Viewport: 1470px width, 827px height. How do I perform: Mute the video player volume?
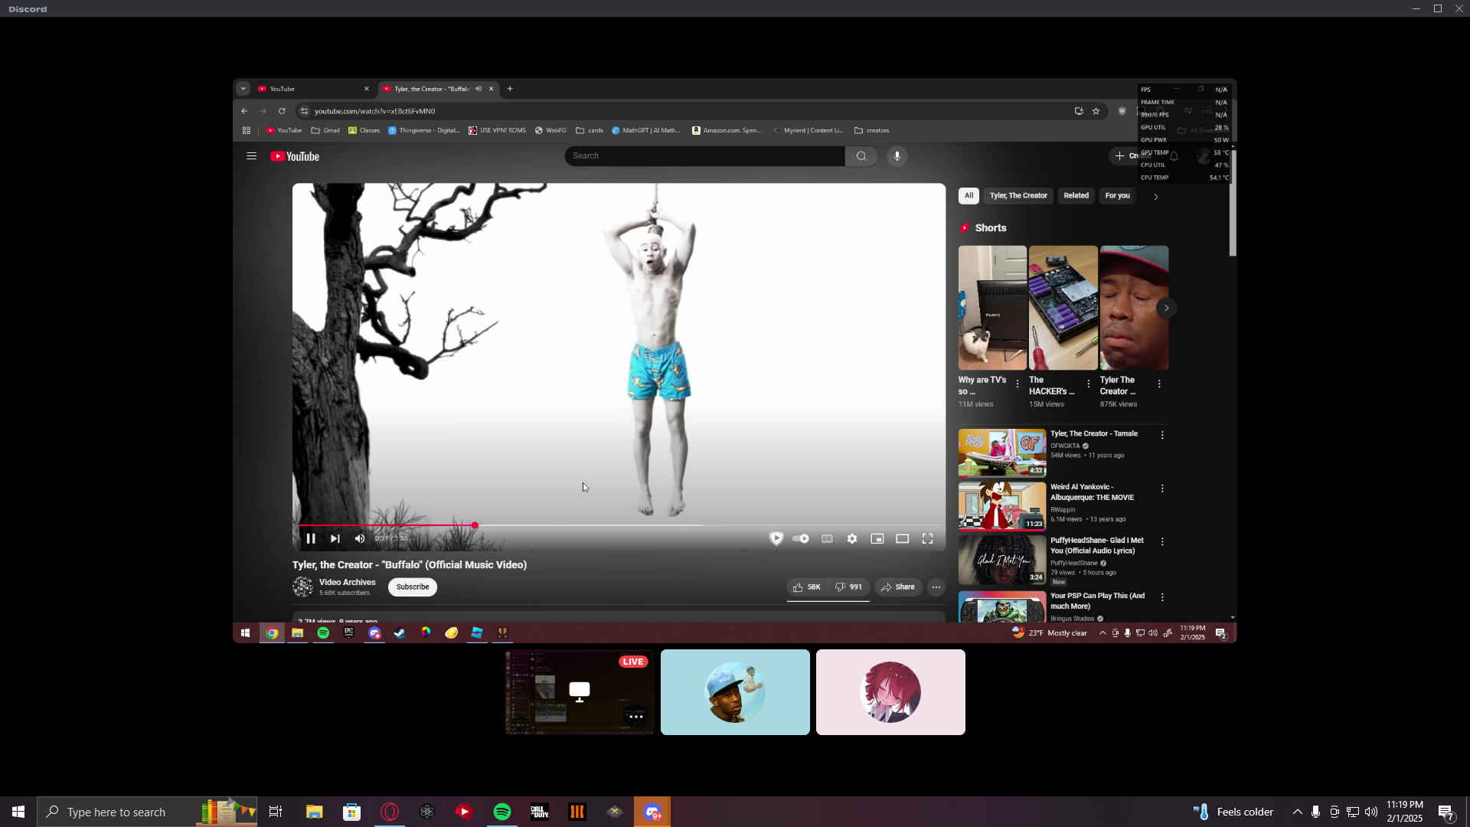click(x=360, y=538)
